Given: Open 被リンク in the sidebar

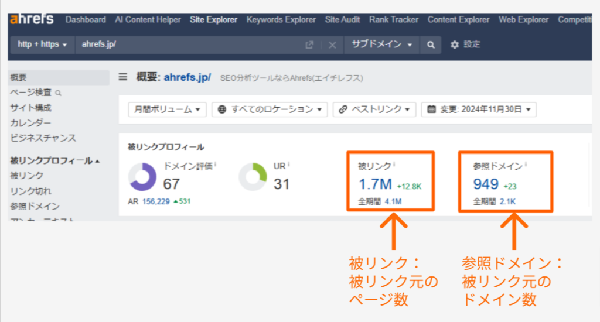Looking at the screenshot, I should click(27, 176).
